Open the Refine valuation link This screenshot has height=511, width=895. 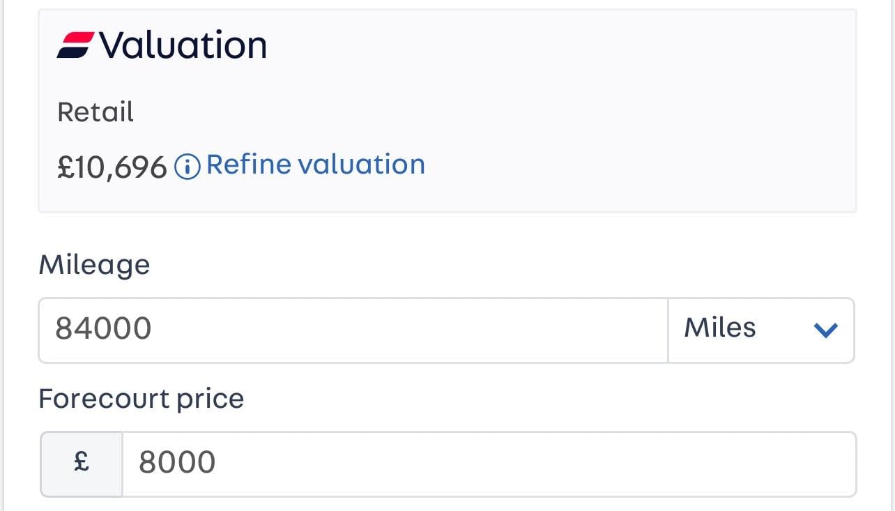315,165
